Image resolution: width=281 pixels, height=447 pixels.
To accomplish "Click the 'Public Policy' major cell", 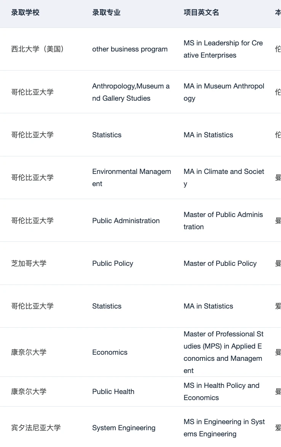I will pos(113,264).
